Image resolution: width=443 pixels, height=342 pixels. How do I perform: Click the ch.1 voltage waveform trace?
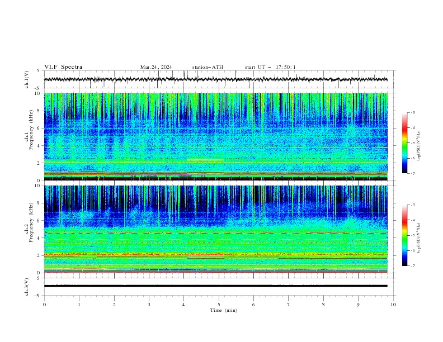[x=216, y=79]
